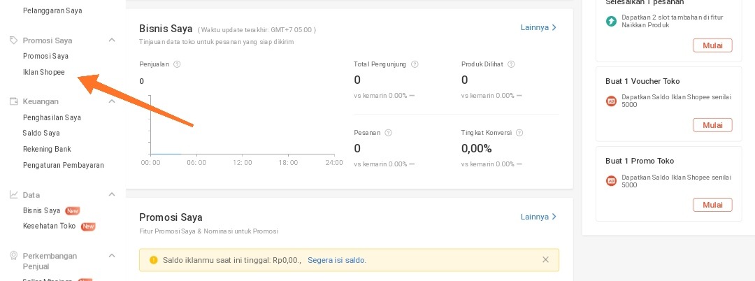
Task: Click the Penjualan chart area
Action: tap(242, 125)
